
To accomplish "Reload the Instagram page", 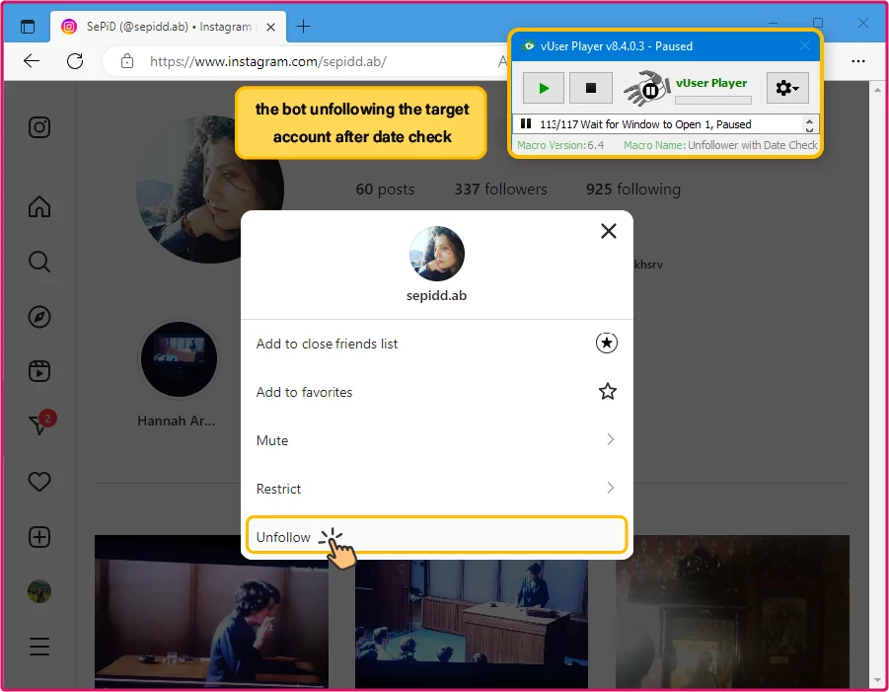I will [x=75, y=60].
